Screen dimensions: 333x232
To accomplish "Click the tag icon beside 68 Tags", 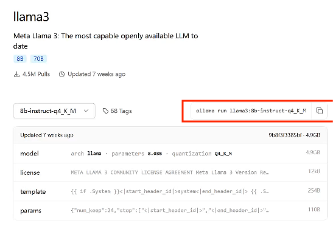I will [x=105, y=111].
